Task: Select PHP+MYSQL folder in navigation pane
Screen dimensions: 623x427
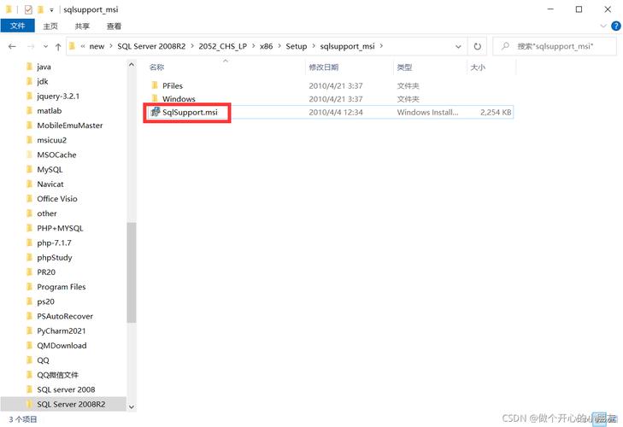Action: [60, 228]
